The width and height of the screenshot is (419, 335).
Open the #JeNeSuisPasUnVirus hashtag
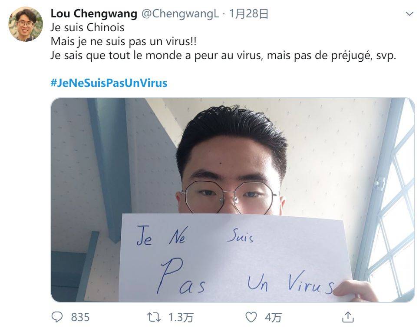coord(109,83)
